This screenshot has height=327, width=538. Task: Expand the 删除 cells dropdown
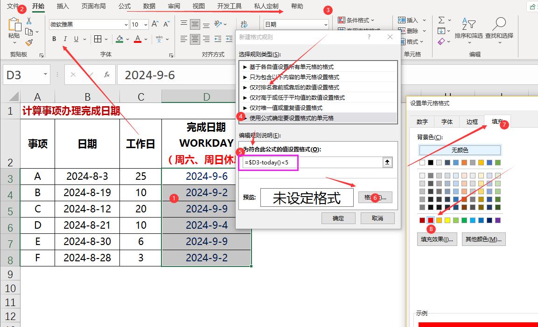[424, 31]
